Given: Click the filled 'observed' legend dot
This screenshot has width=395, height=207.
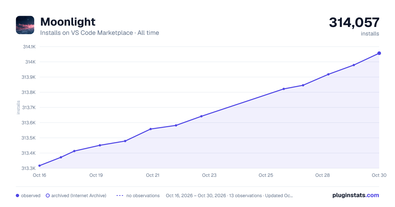Looking at the screenshot, I should (17, 195).
